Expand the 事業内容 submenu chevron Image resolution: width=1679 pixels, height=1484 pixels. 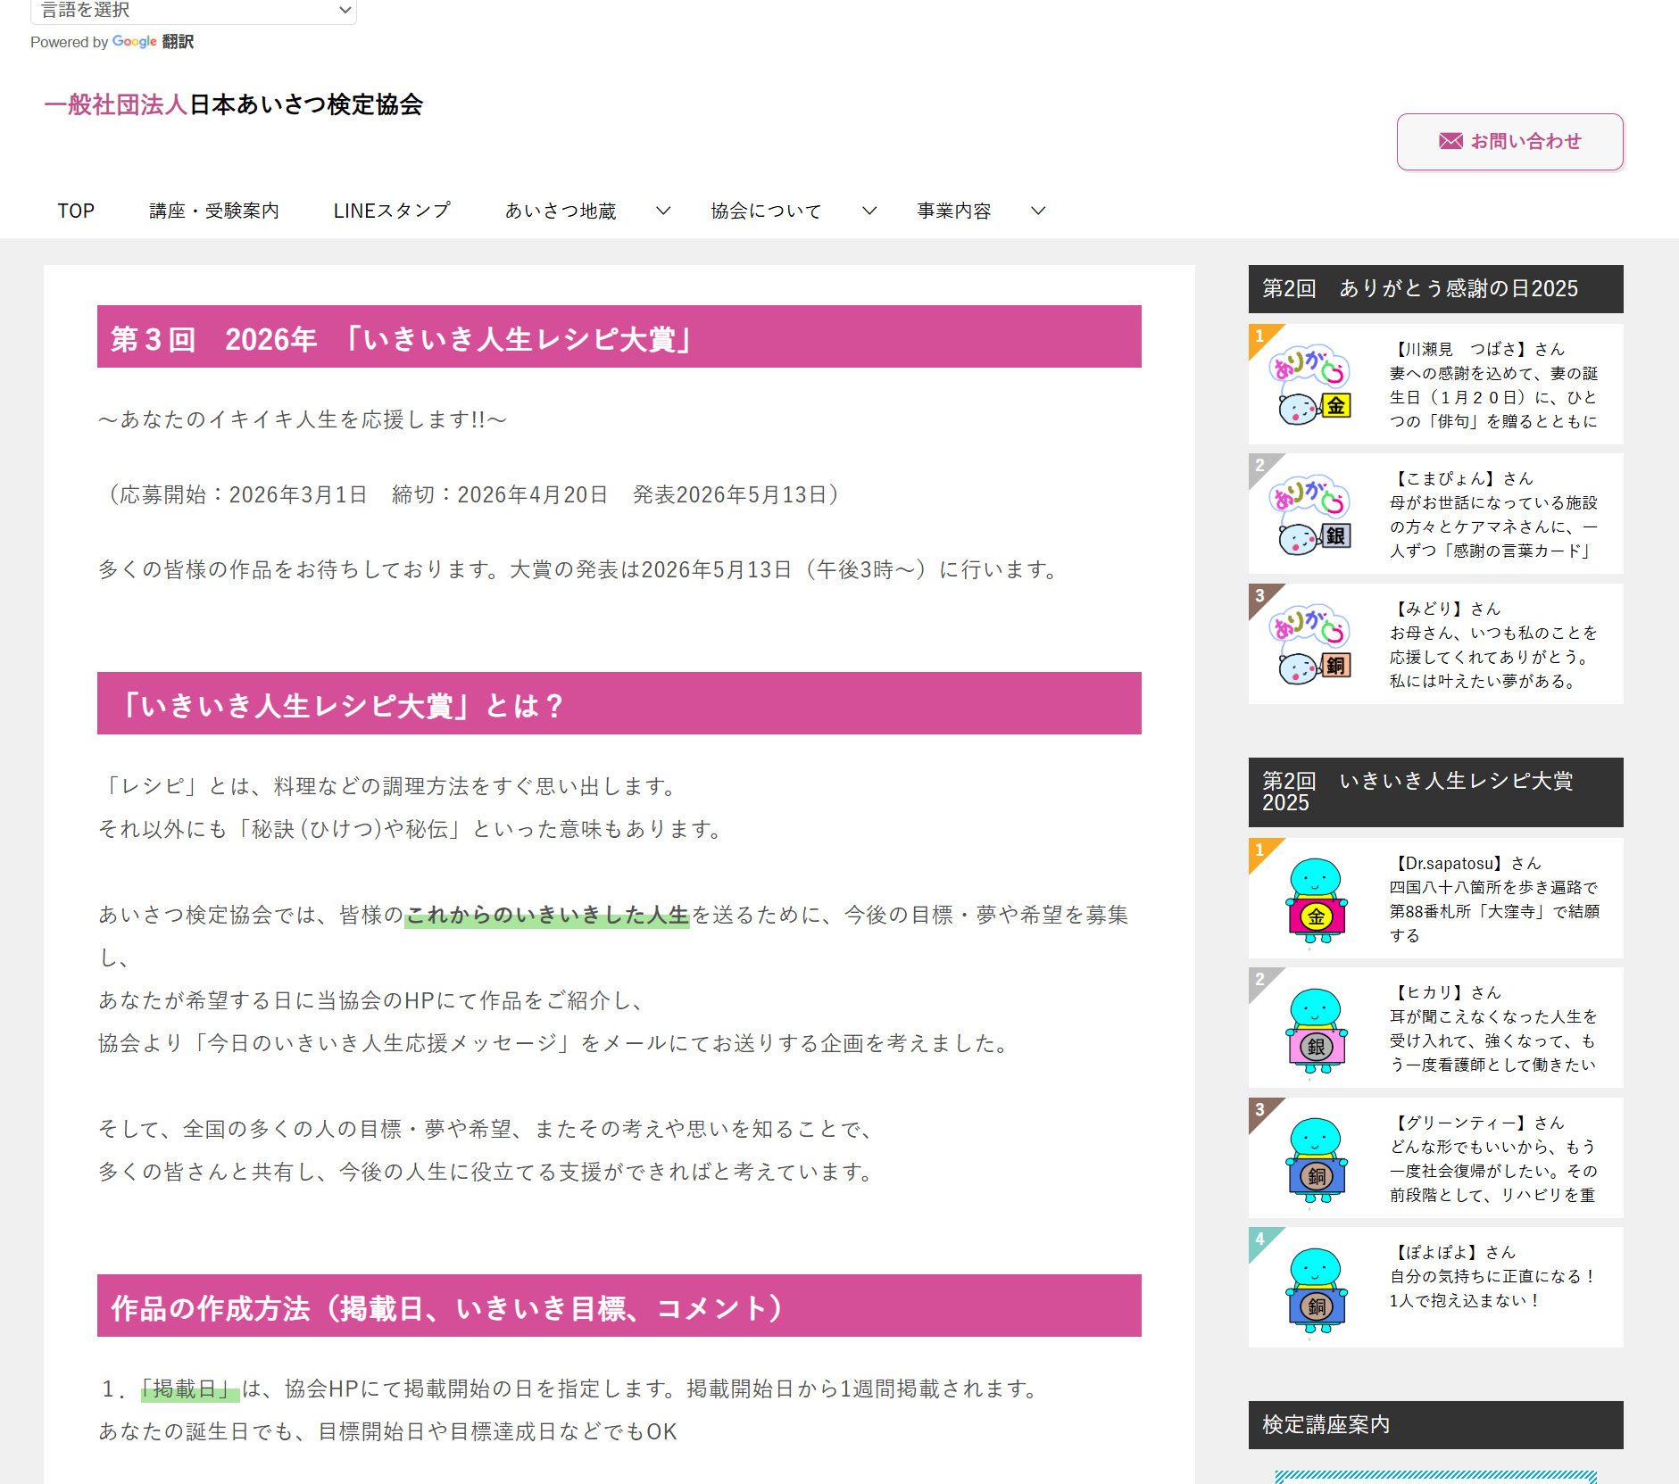click(1038, 211)
